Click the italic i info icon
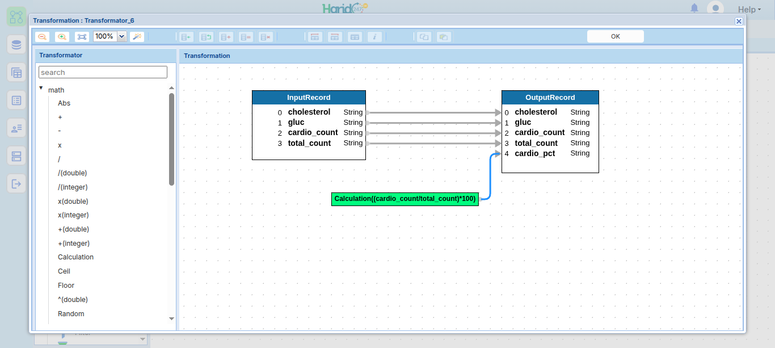The image size is (775, 348). tap(374, 37)
